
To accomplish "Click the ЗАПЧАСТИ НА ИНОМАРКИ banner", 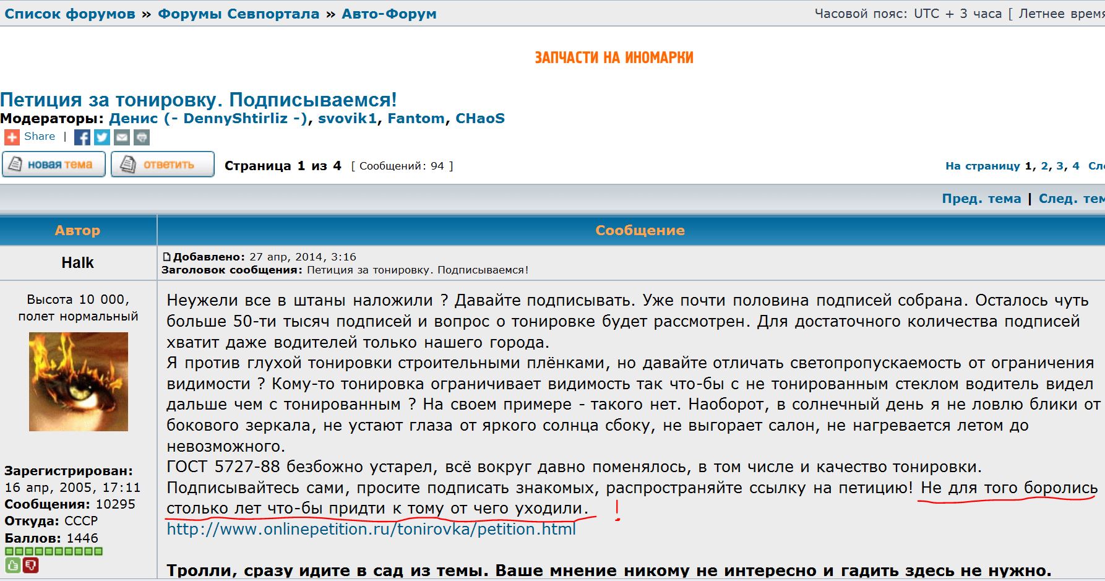I will (x=614, y=58).
